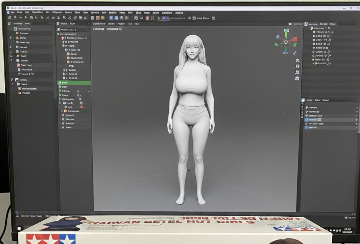The width and height of the screenshot is (360, 244).
Task: Toggle visibility of the highlighted row in the lower-right panel
Action: point(356,120)
